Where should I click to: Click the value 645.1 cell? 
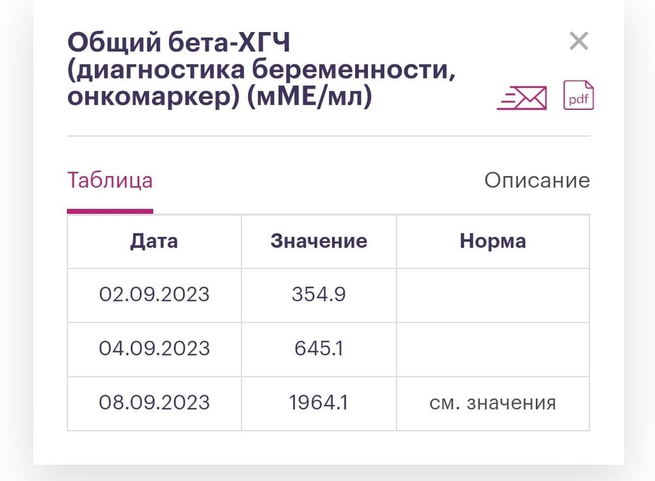click(318, 349)
